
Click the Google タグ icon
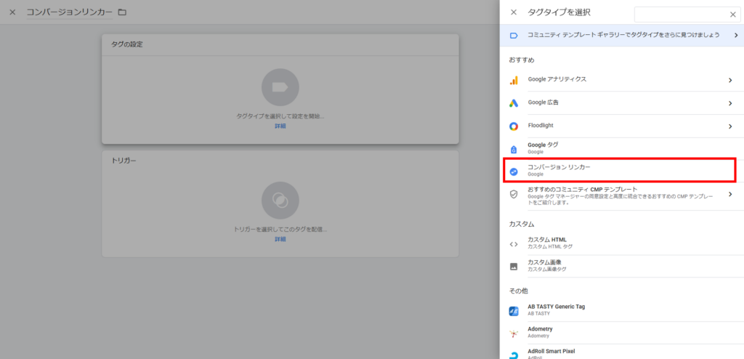tap(514, 149)
